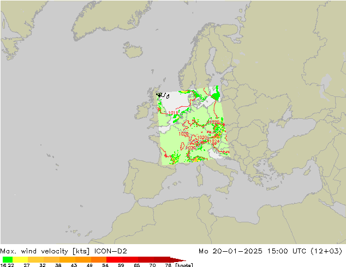Image resolution: width=346 pixels, height=267 pixels.
Task: Click the '(12+03)' forecast offset text
Action: coord(326,251)
